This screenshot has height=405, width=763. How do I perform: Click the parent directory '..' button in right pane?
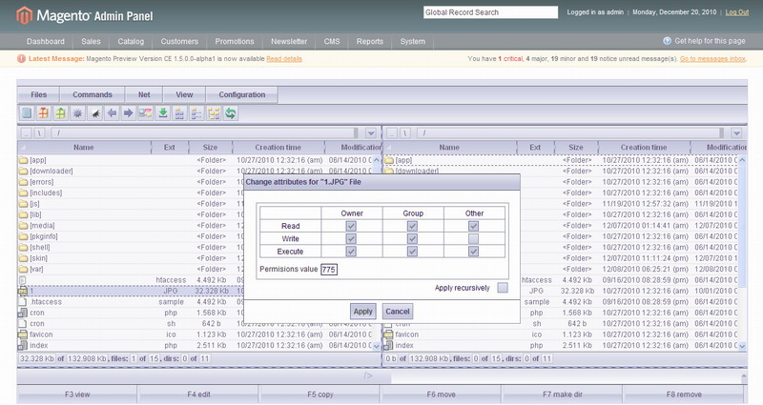click(x=392, y=132)
